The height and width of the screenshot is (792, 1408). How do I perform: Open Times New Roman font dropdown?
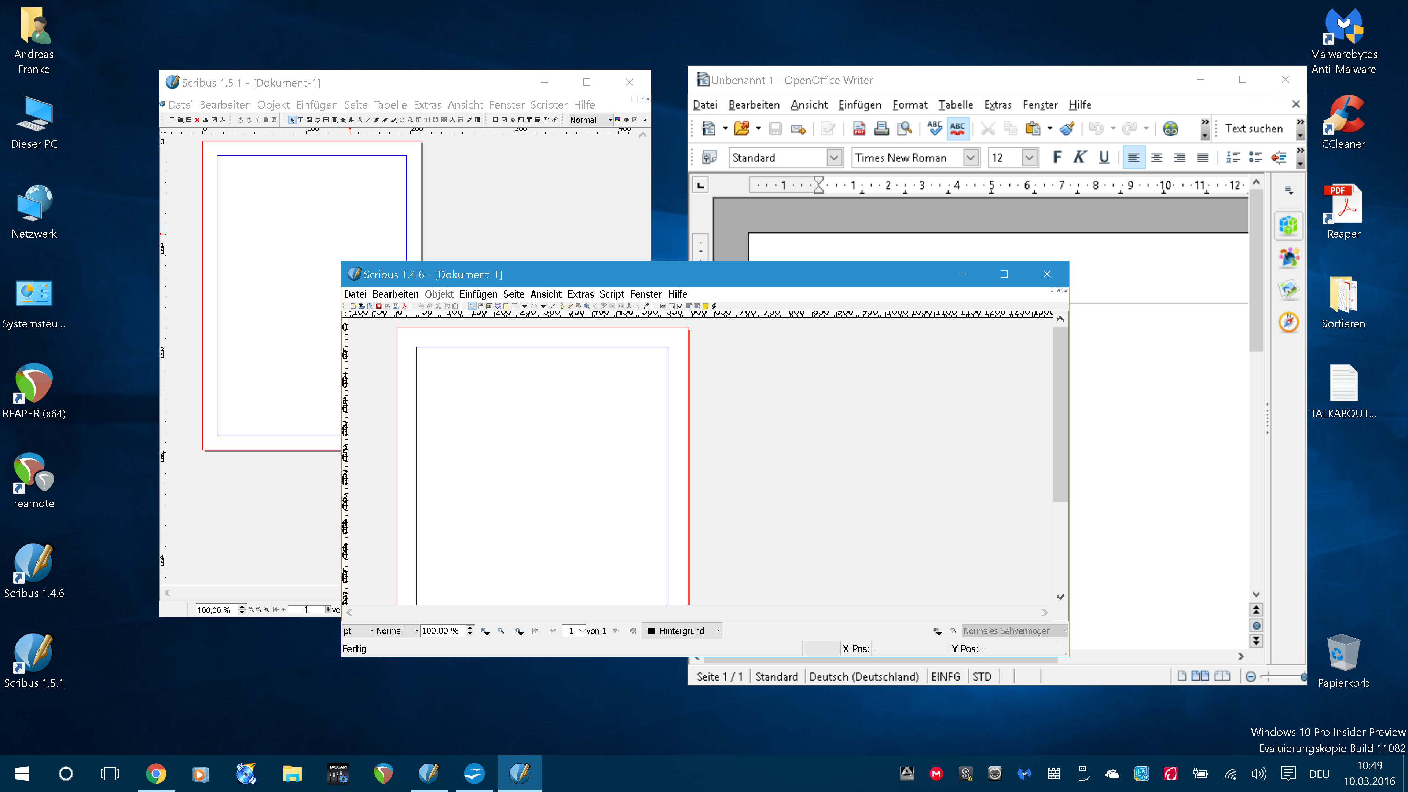(970, 157)
